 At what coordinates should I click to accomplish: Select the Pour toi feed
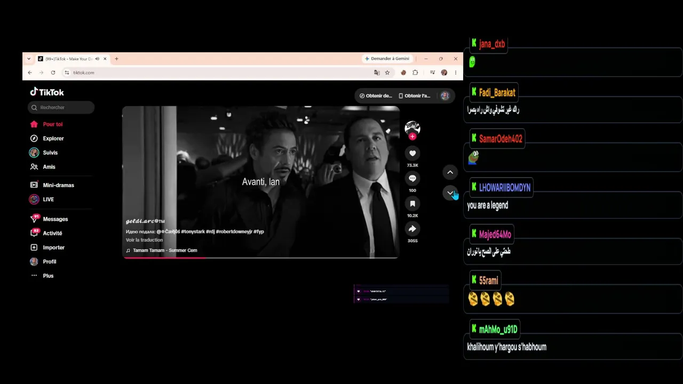pos(46,124)
